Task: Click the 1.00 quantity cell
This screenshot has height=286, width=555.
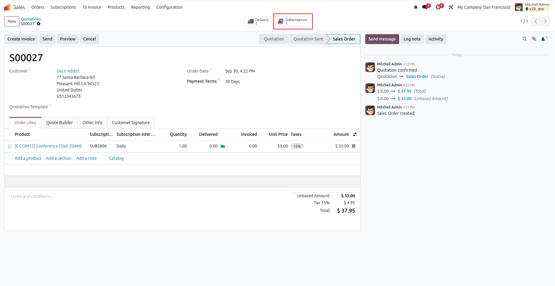Action: click(x=183, y=146)
